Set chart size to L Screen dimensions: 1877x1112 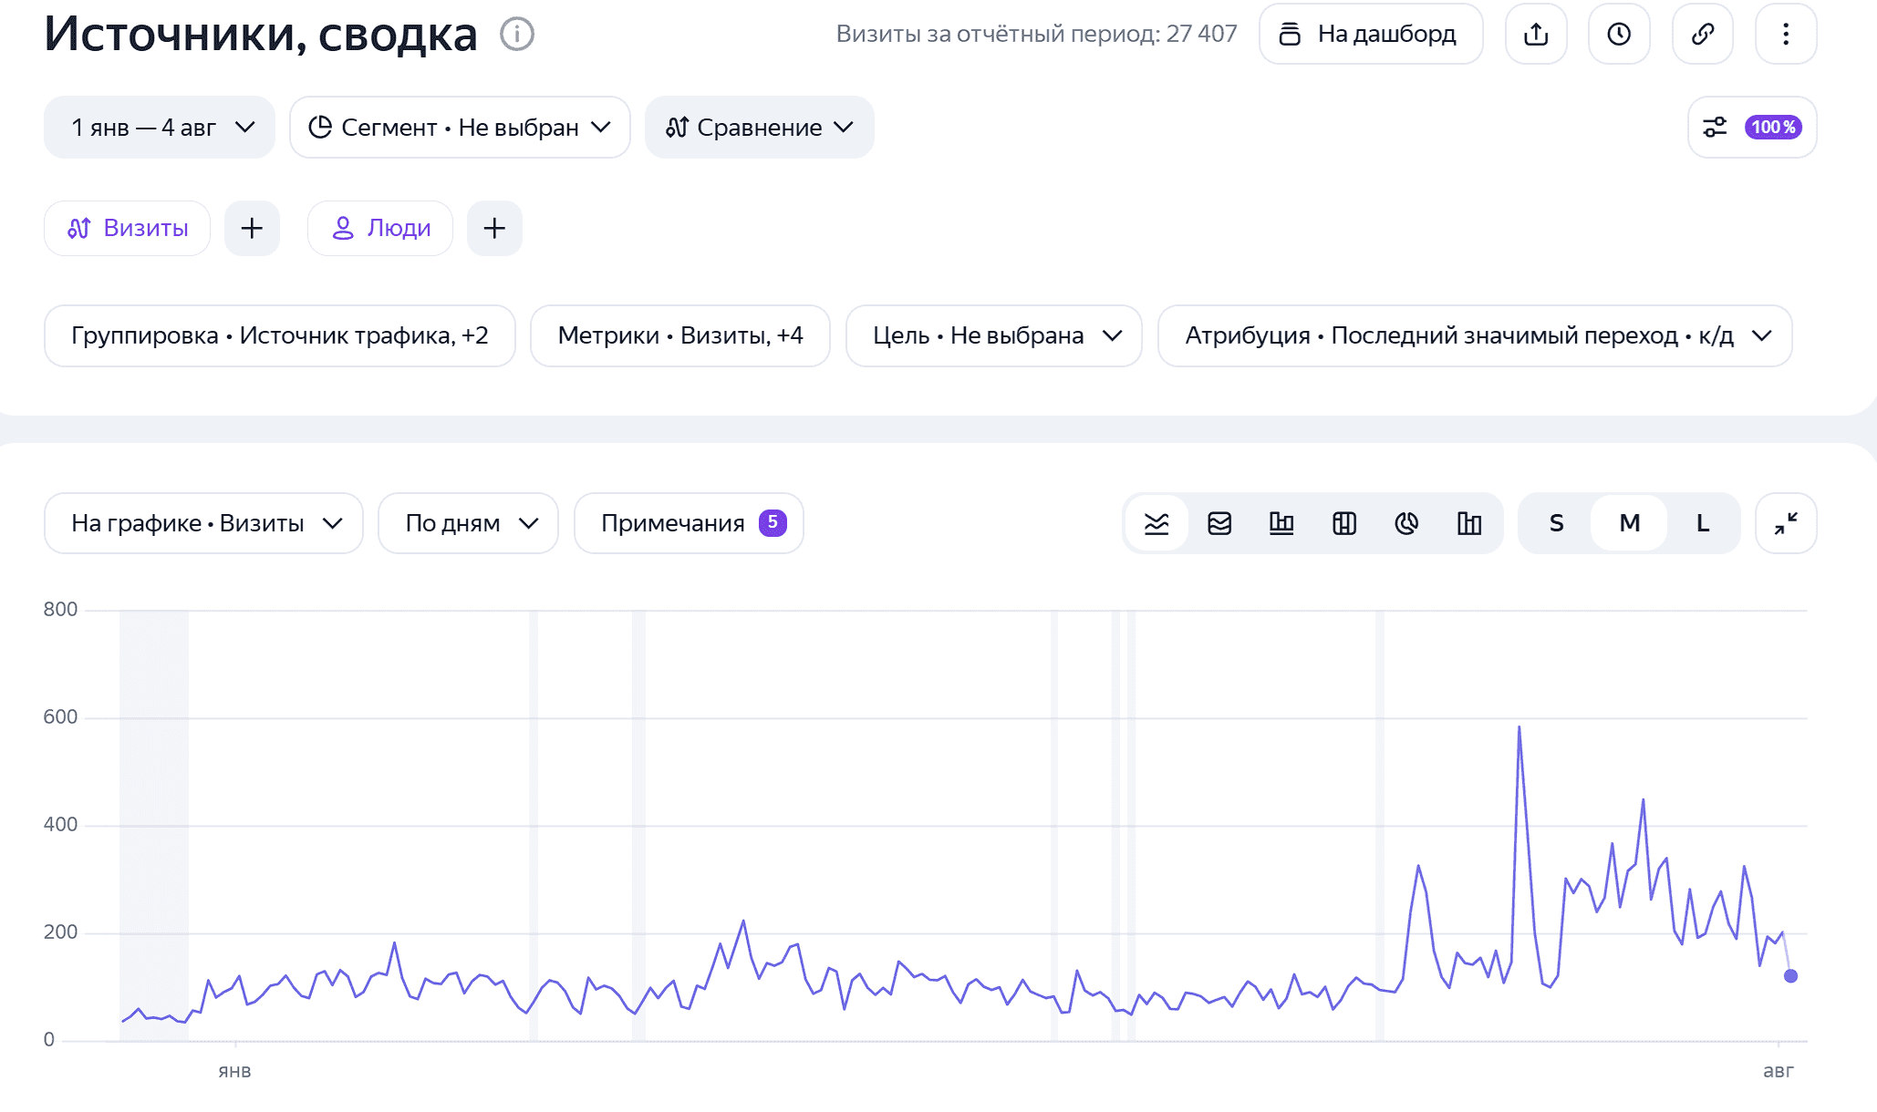(1703, 523)
